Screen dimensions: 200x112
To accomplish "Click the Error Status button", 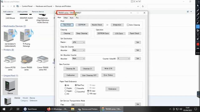I will click(x=108, y=75).
